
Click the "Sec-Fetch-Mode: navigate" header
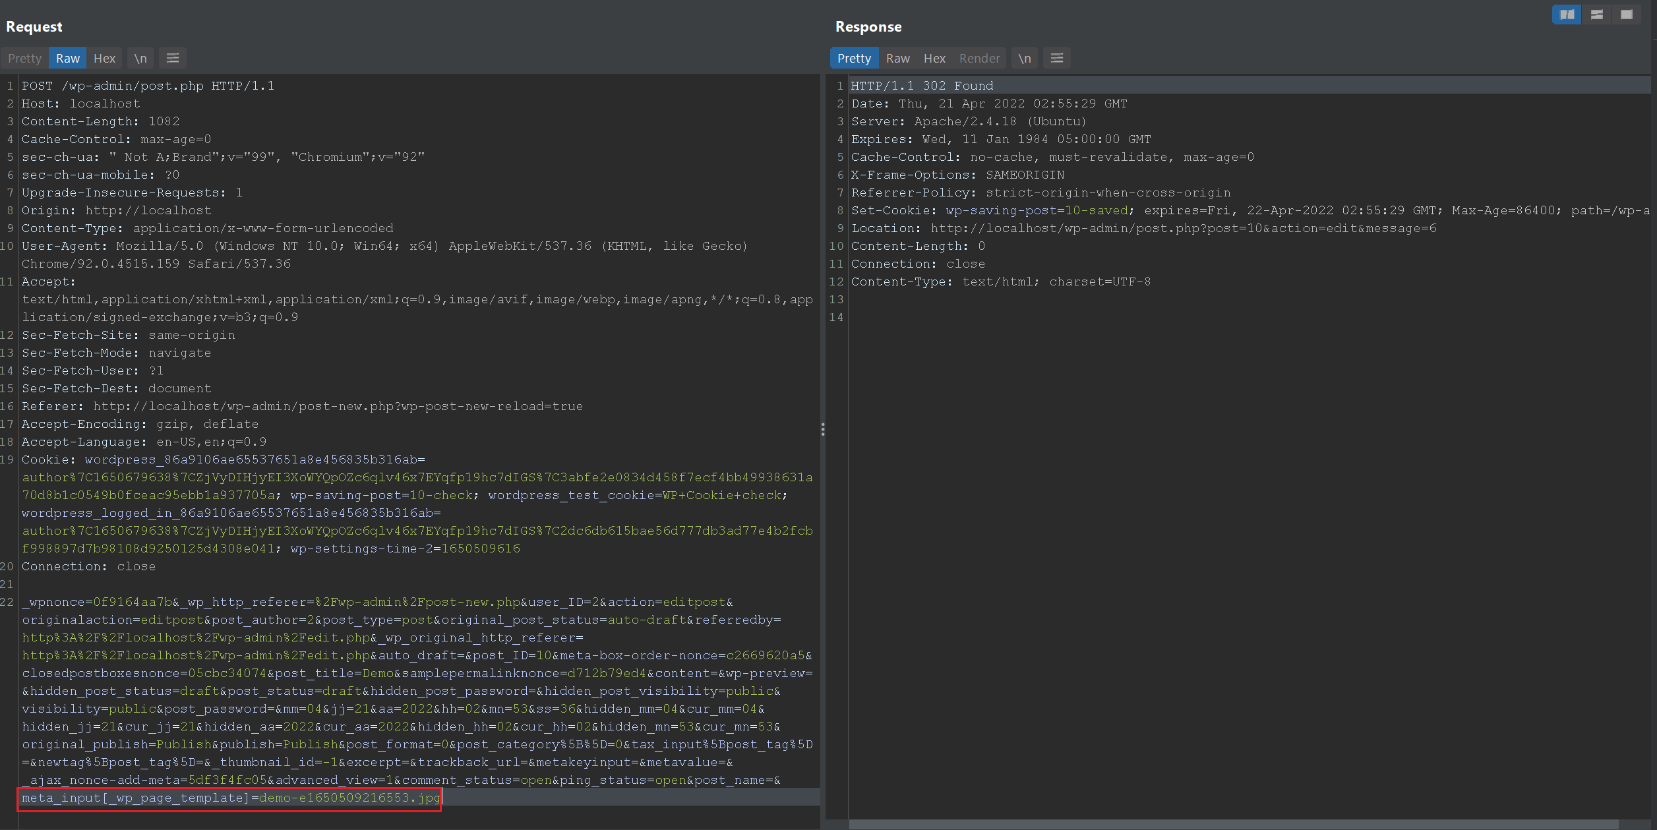117,353
